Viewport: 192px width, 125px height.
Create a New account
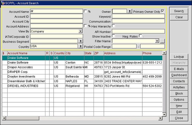pos(179,106)
